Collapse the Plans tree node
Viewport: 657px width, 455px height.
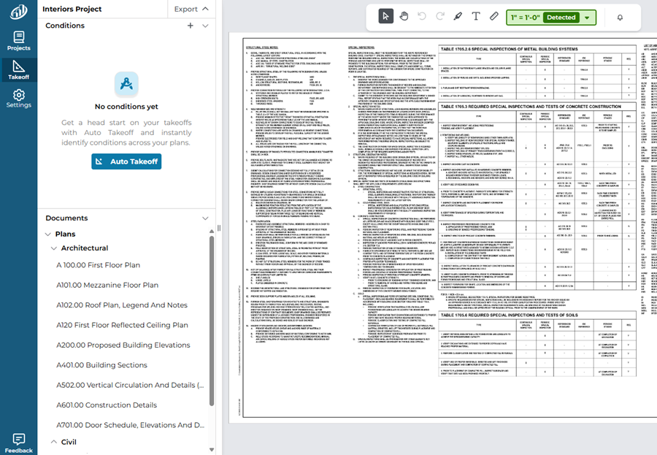tap(47, 234)
